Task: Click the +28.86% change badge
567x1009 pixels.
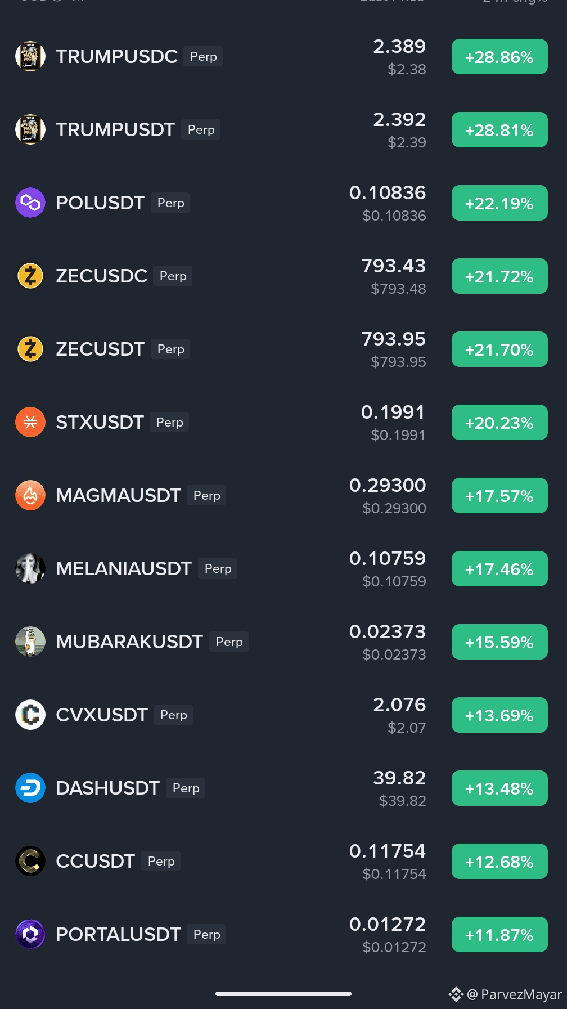Action: click(499, 57)
